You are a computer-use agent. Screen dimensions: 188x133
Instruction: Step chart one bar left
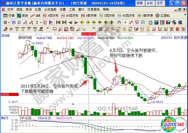70,22
